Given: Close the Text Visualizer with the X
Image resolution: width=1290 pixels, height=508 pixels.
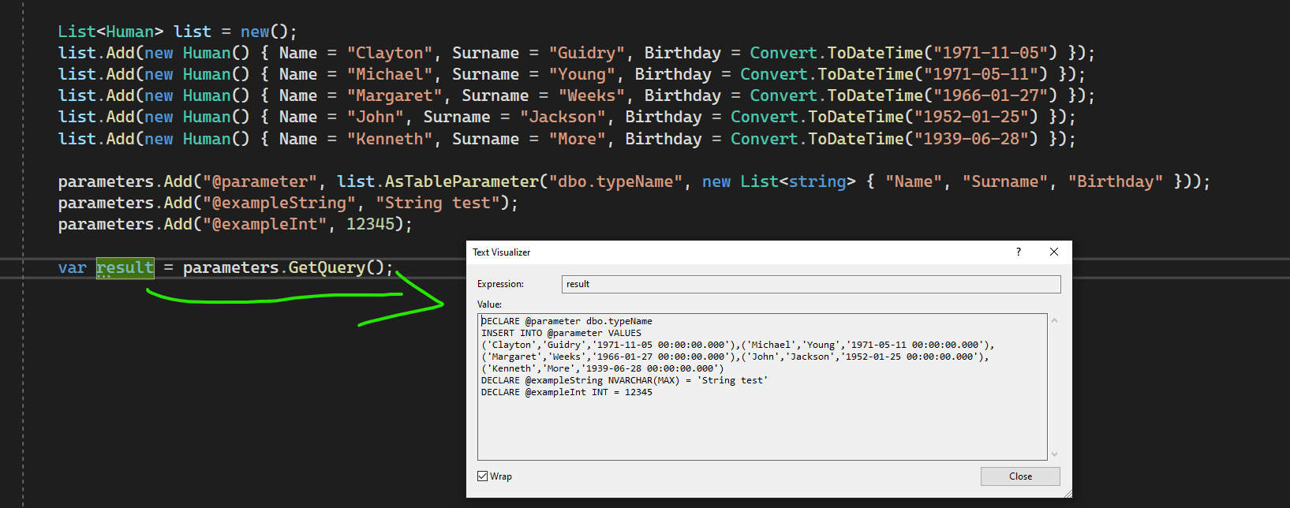Looking at the screenshot, I should [x=1054, y=252].
